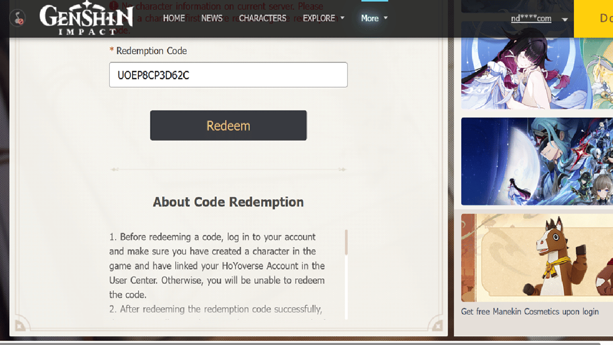Expand the More dropdown menu

(373, 18)
